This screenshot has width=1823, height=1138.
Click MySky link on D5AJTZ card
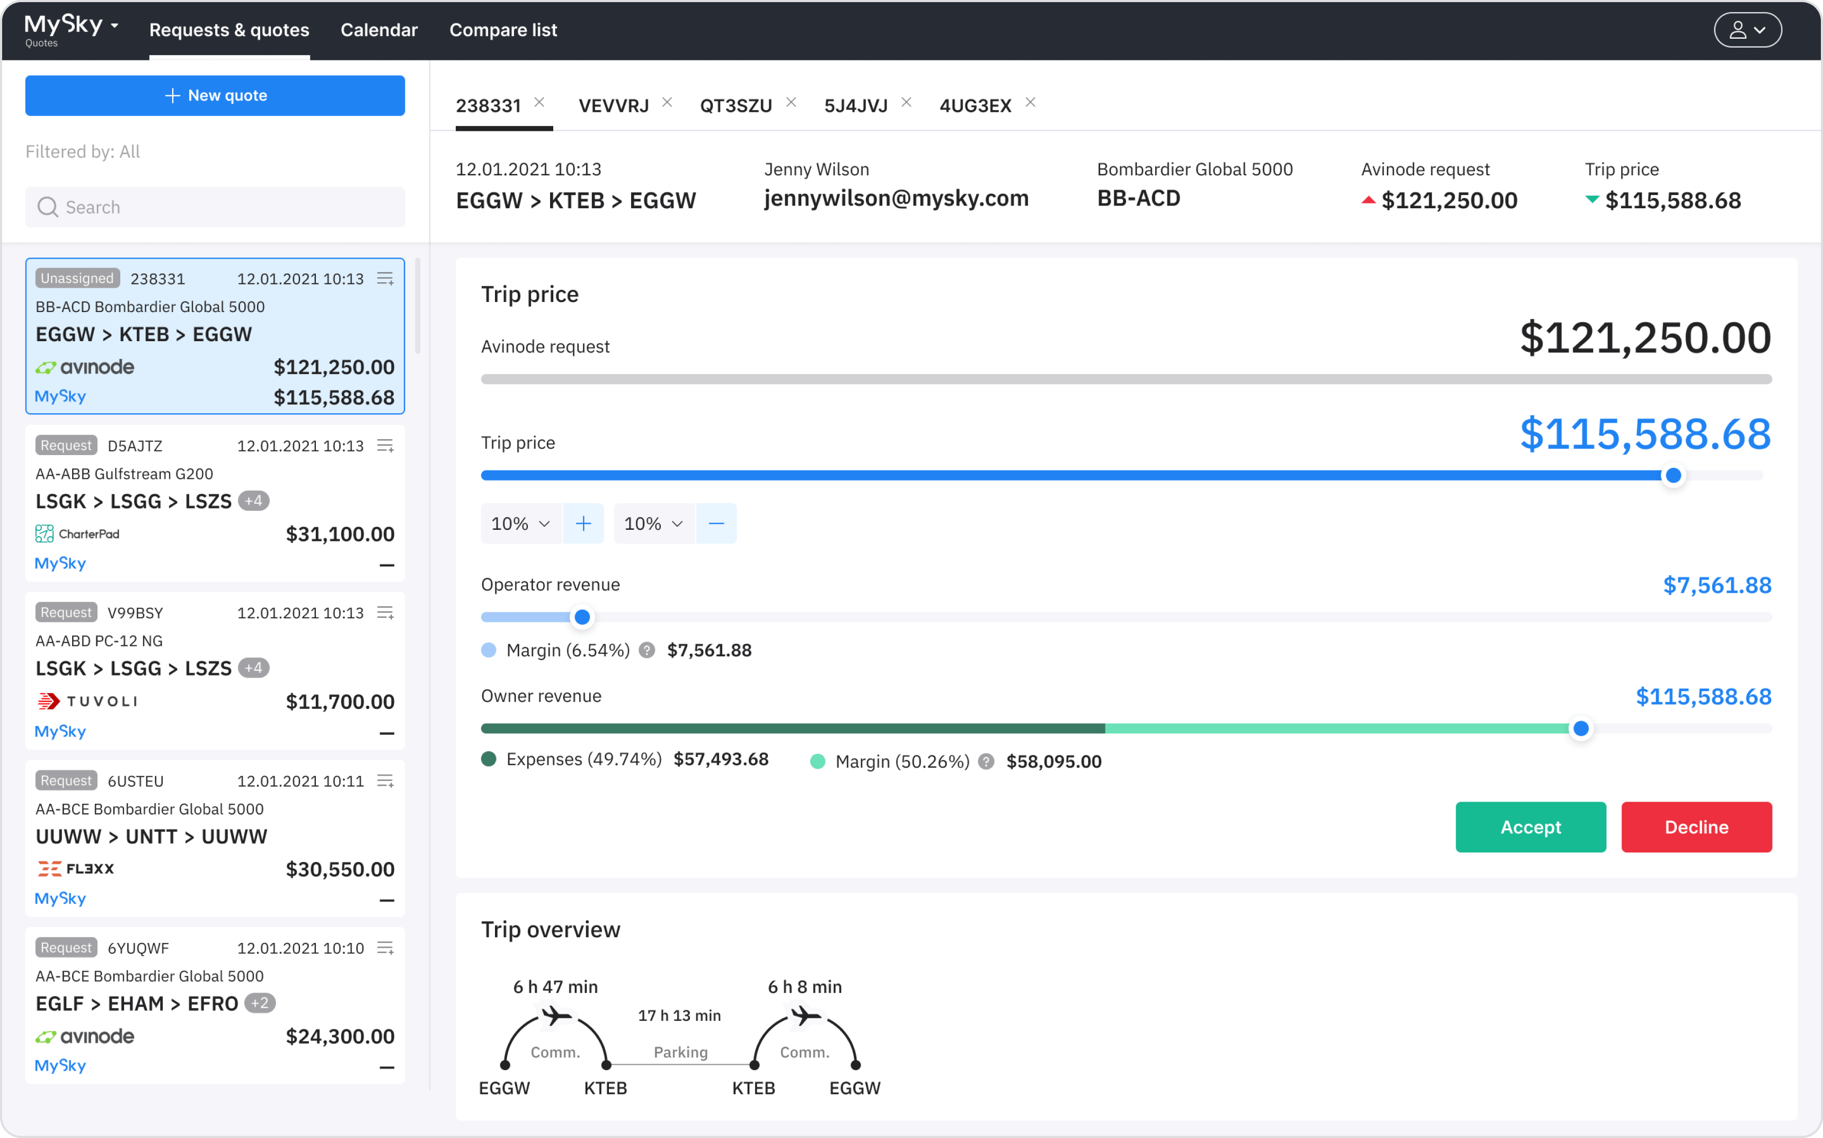click(60, 564)
